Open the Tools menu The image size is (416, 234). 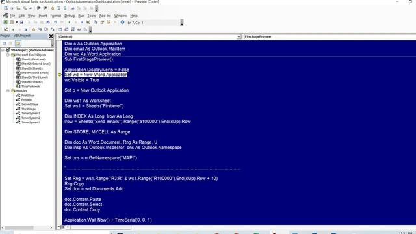[91, 16]
